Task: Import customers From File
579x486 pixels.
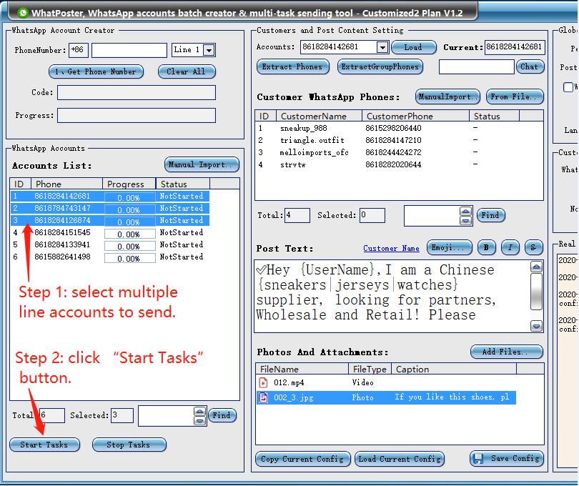Action: (x=515, y=96)
